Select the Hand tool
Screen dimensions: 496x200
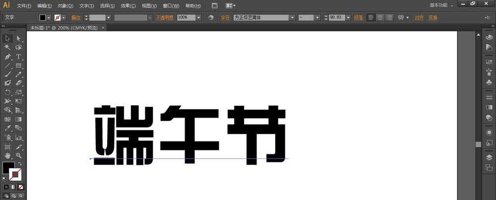[7, 156]
